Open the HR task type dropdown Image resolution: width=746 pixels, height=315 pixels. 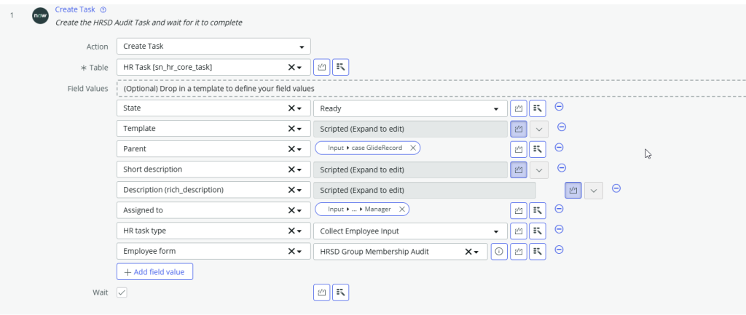coord(410,231)
